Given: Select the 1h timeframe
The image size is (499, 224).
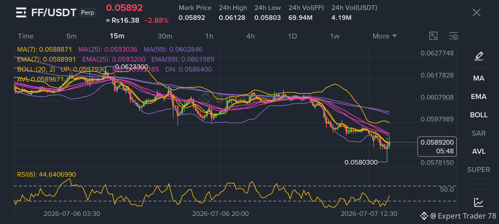Looking at the screenshot, I should click(209, 36).
